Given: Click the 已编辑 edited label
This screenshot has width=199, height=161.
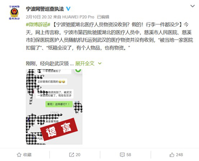Looking at the screenshot, I should pos(103,17).
